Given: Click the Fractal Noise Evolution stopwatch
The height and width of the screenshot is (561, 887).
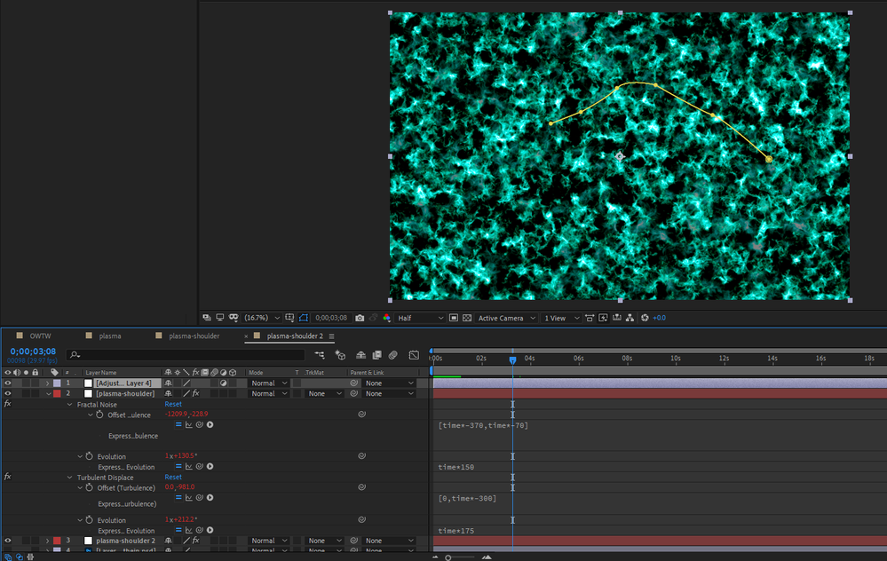Looking at the screenshot, I should pos(89,456).
